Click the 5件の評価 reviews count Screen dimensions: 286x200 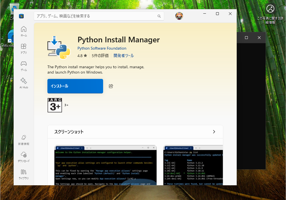coord(100,56)
